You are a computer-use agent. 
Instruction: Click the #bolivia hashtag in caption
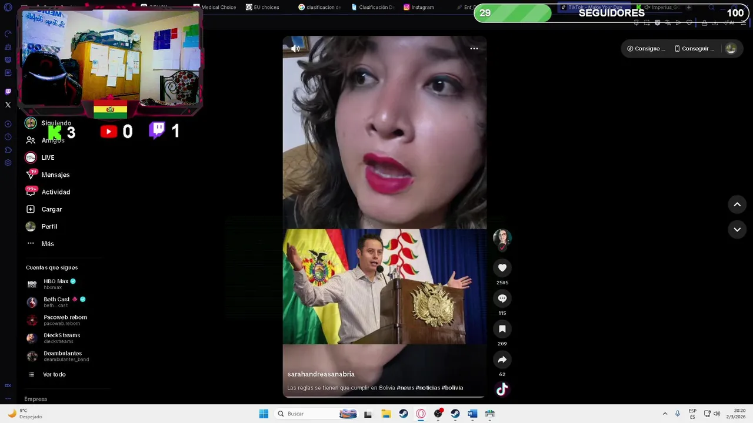coord(452,388)
